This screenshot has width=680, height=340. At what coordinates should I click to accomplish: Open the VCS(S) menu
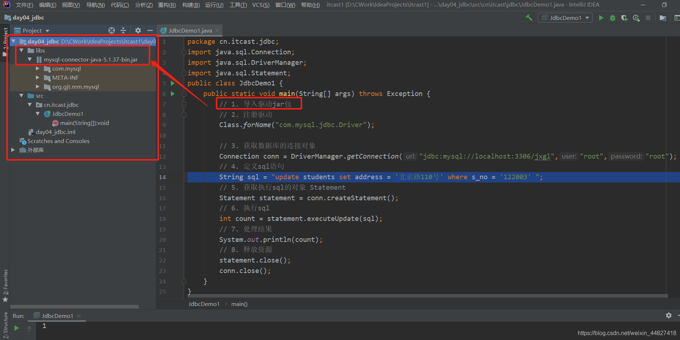pyautogui.click(x=261, y=5)
